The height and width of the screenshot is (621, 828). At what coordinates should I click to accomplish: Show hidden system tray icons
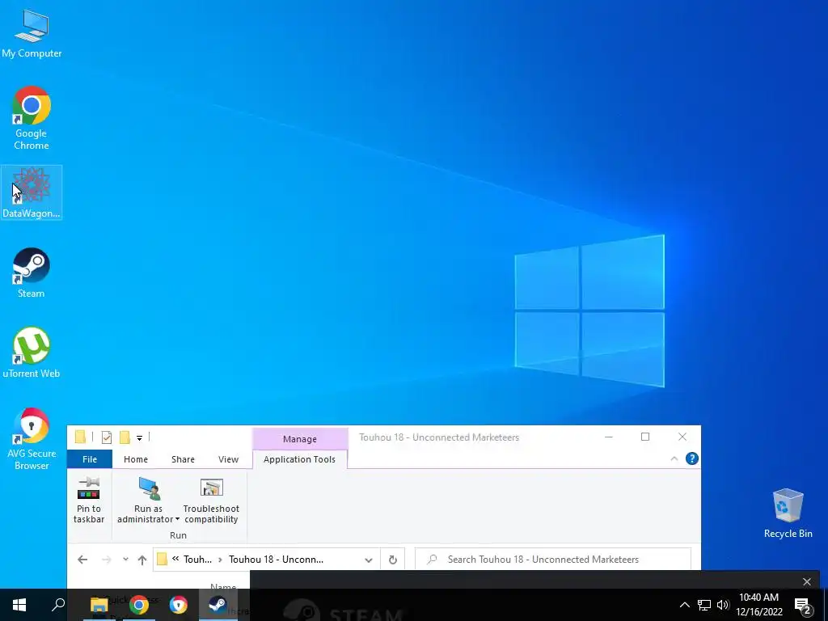click(684, 605)
